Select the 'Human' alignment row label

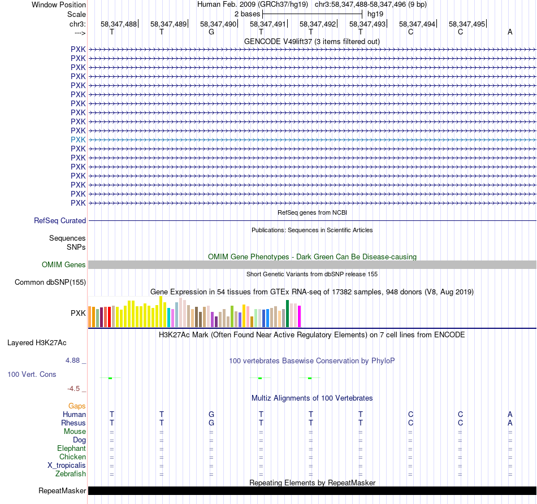[x=74, y=414]
